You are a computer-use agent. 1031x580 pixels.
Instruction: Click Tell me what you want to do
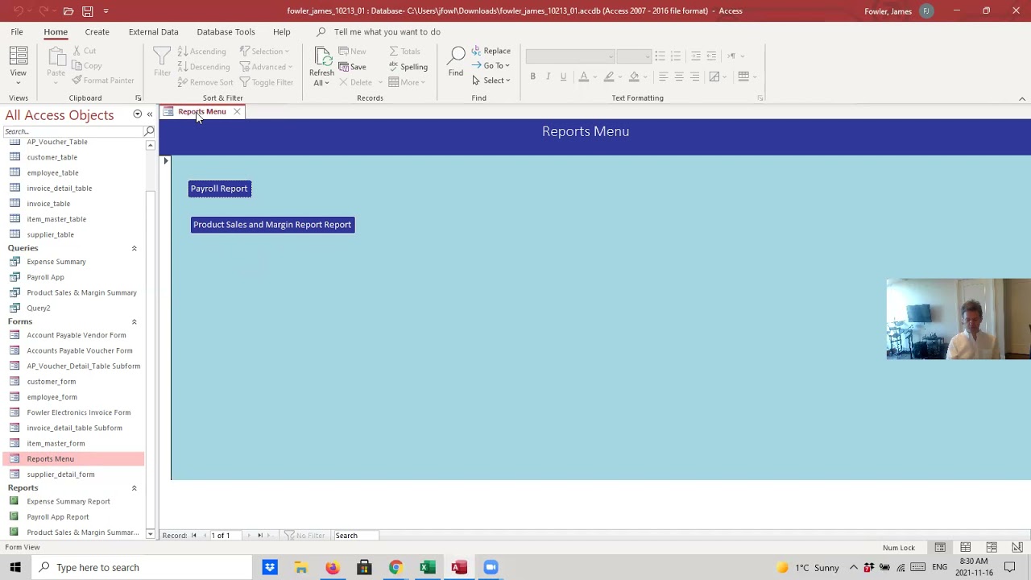387,31
